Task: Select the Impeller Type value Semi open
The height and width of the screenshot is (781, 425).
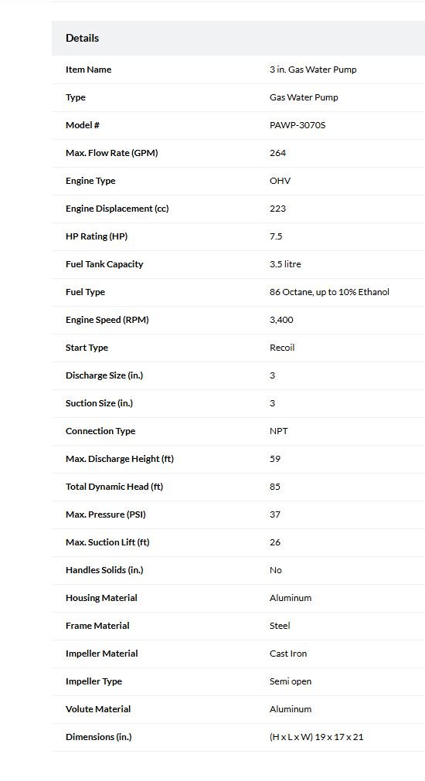Action: (x=291, y=681)
